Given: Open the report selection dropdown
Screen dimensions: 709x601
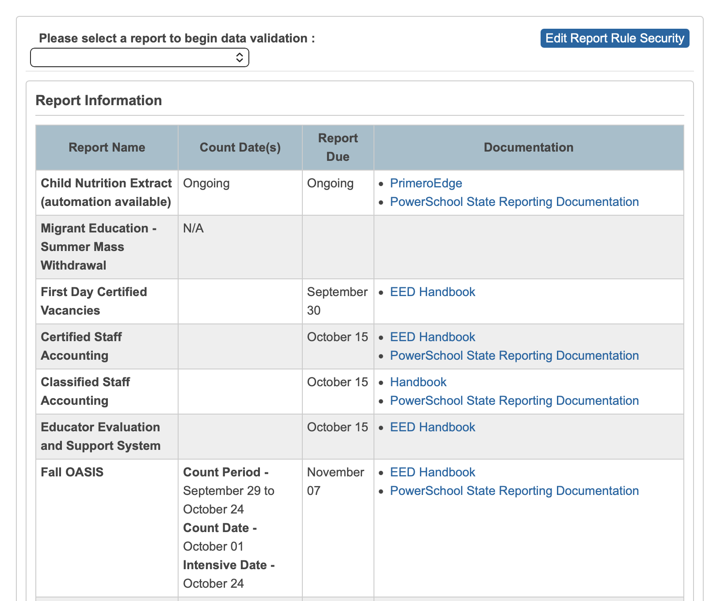Looking at the screenshot, I should [x=140, y=57].
